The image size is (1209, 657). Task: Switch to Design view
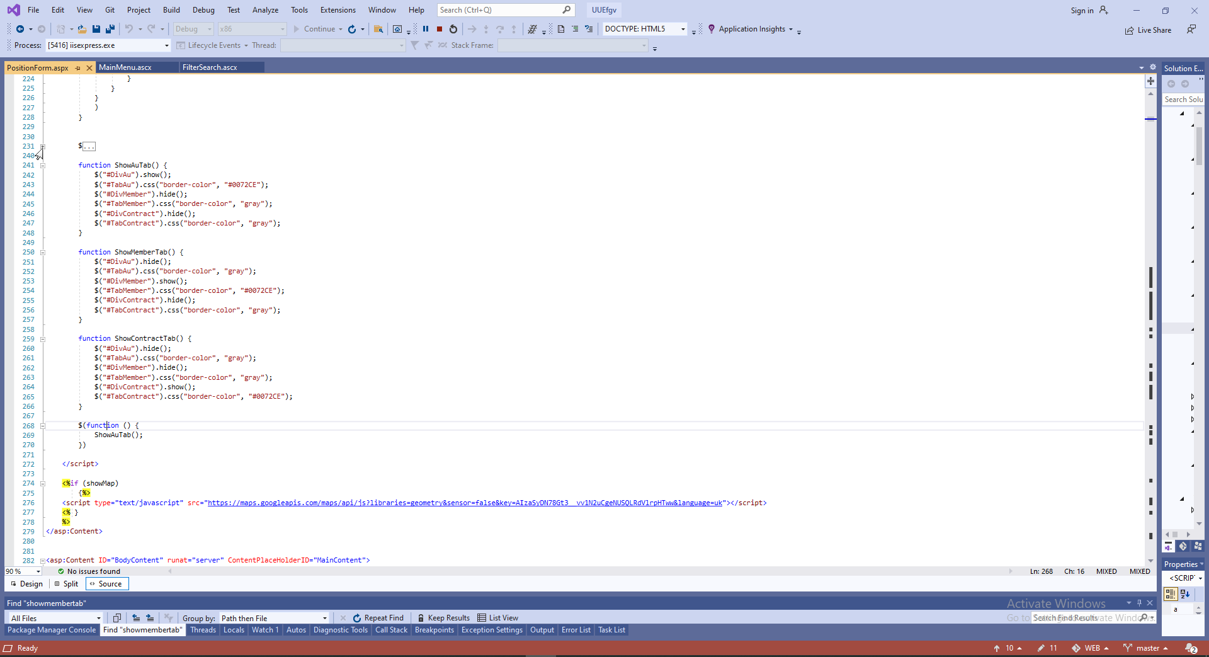tap(26, 584)
